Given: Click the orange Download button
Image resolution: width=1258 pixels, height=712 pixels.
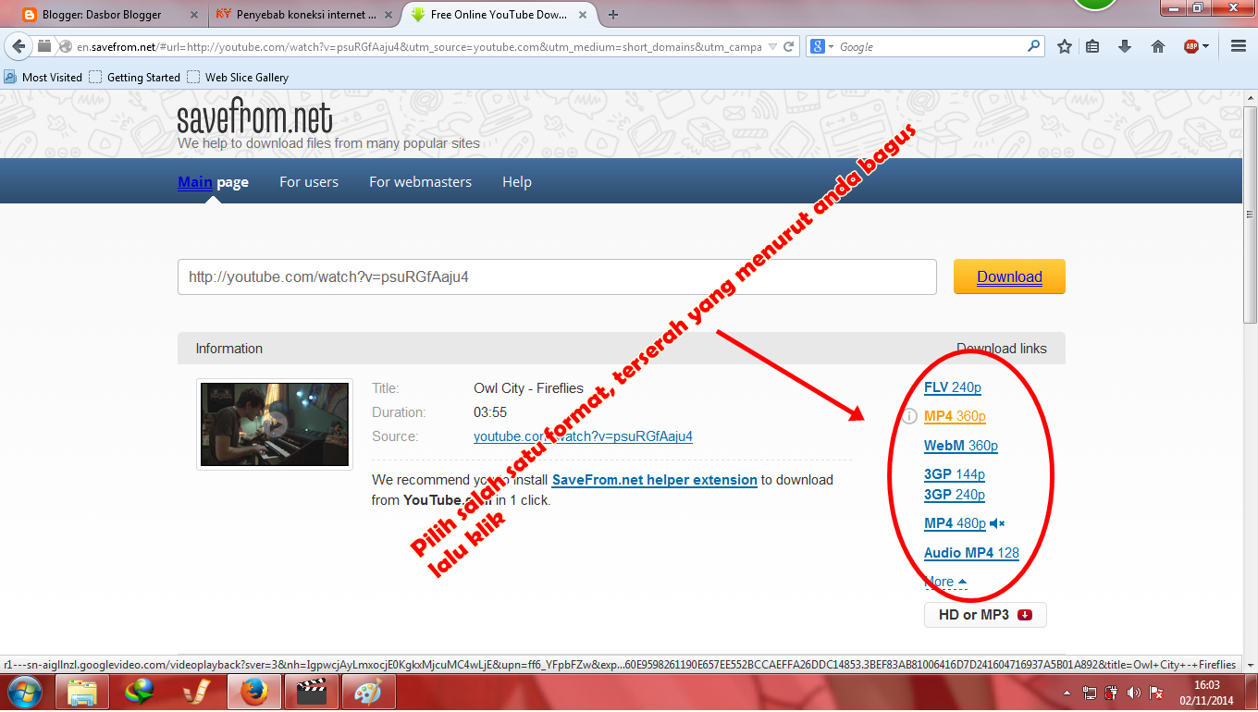Looking at the screenshot, I should [x=1008, y=276].
